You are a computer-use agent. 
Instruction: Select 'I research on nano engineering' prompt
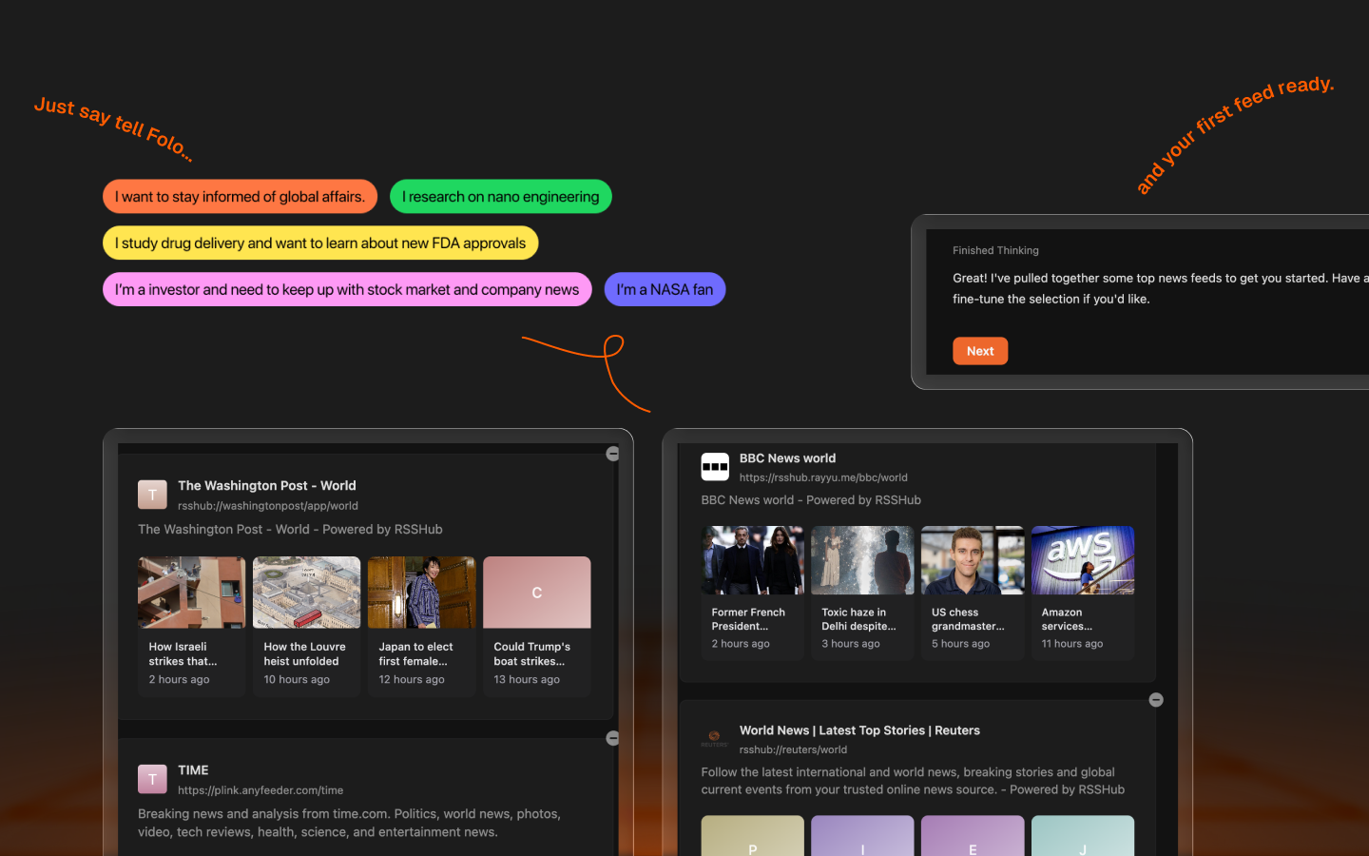(x=500, y=197)
